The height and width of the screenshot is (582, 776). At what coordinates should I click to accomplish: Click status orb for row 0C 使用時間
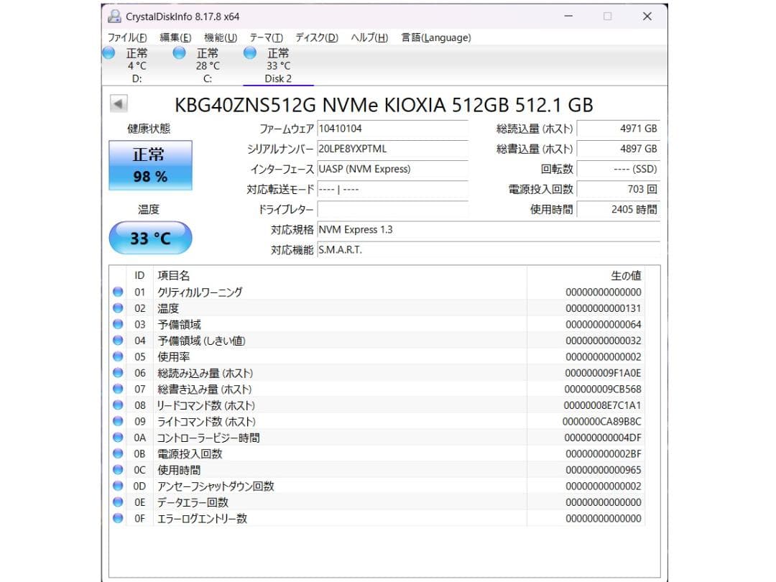[118, 470]
